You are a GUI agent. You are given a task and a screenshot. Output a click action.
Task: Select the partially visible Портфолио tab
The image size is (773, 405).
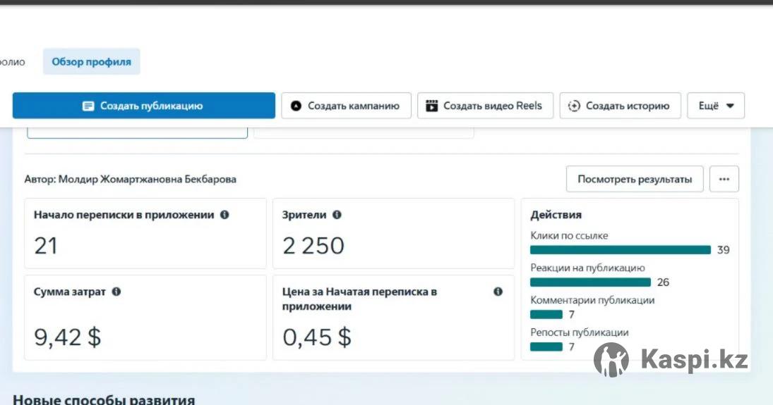pos(12,62)
